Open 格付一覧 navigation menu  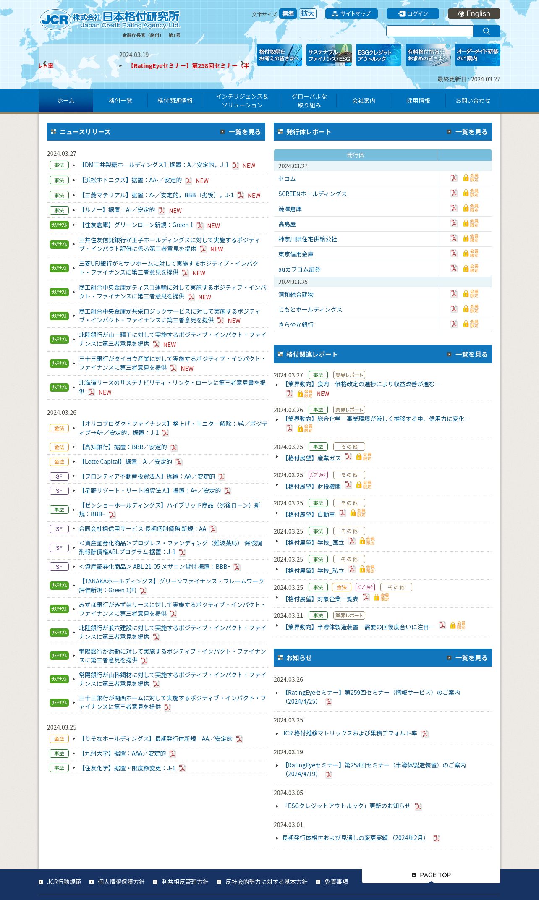tap(120, 101)
